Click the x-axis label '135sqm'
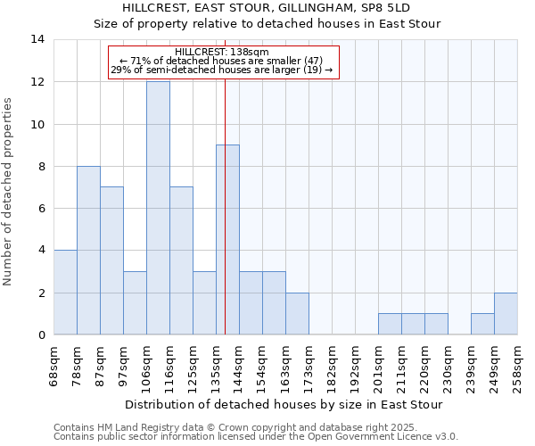This screenshot has height=446, width=535. click(217, 370)
